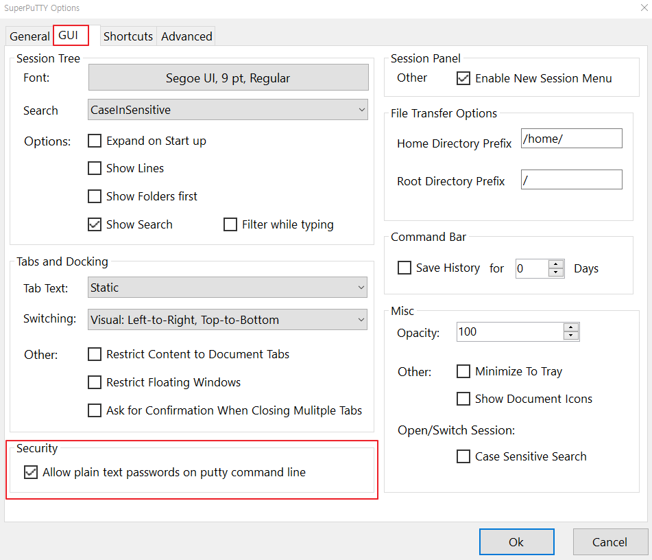Open the Tab Text dropdown
The image size is (652, 560).
click(228, 288)
